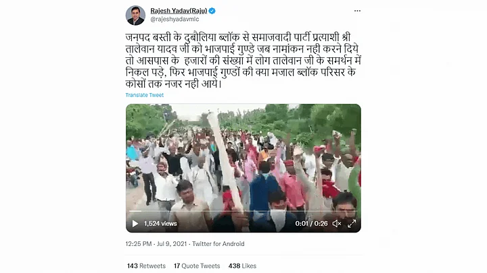
Task: Unmute the video via speaker icon
Action: pyautogui.click(x=337, y=224)
